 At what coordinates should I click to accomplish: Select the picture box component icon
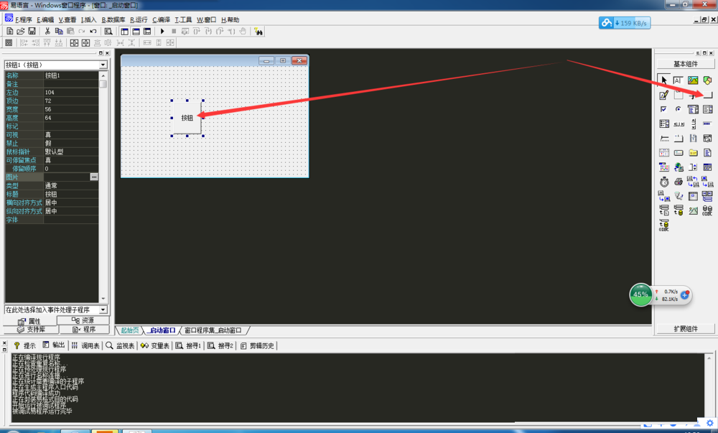pos(693,80)
